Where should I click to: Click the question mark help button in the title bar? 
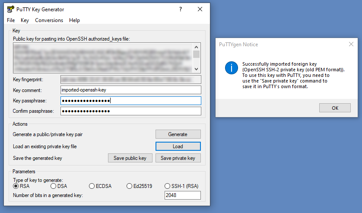(x=181, y=9)
